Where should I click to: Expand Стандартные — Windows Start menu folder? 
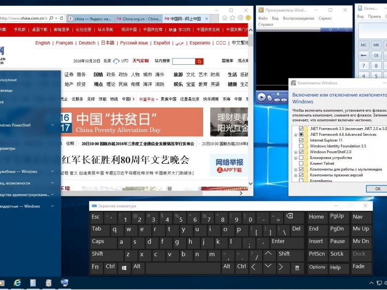coord(52,206)
